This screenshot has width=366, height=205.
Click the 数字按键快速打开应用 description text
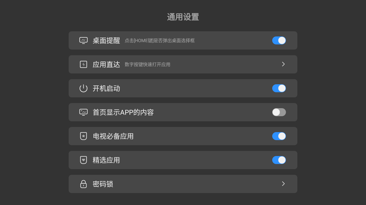(148, 65)
